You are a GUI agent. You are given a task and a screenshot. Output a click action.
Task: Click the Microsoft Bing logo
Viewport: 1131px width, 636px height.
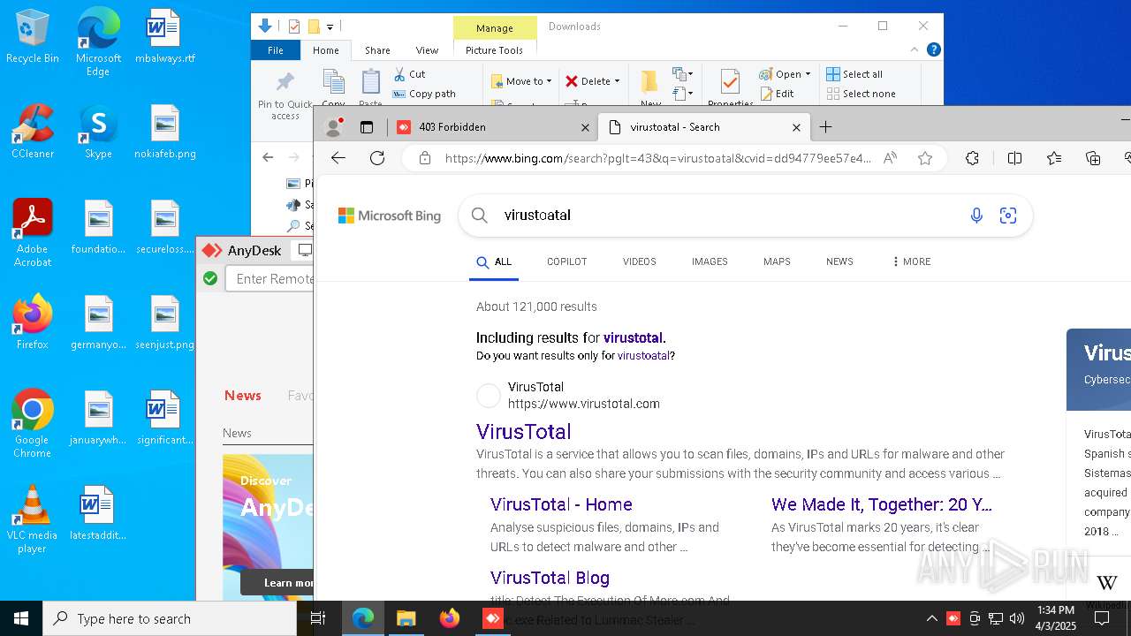click(390, 216)
